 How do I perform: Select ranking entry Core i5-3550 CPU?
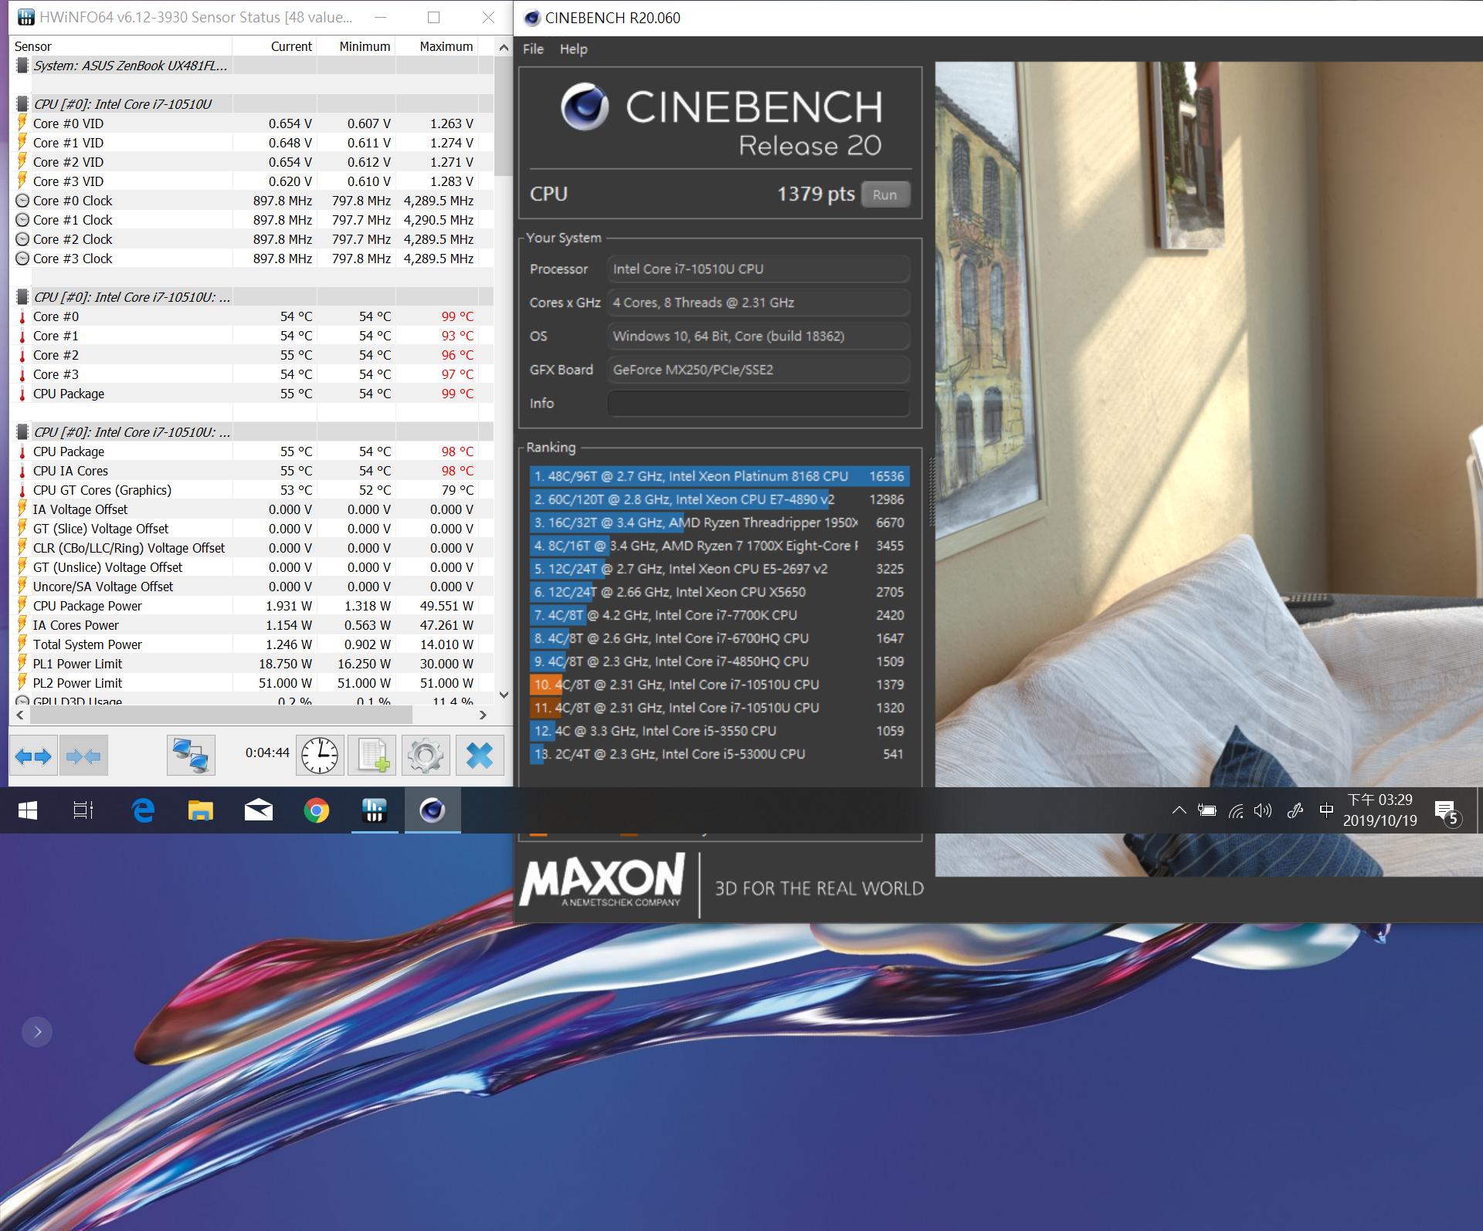point(719,731)
